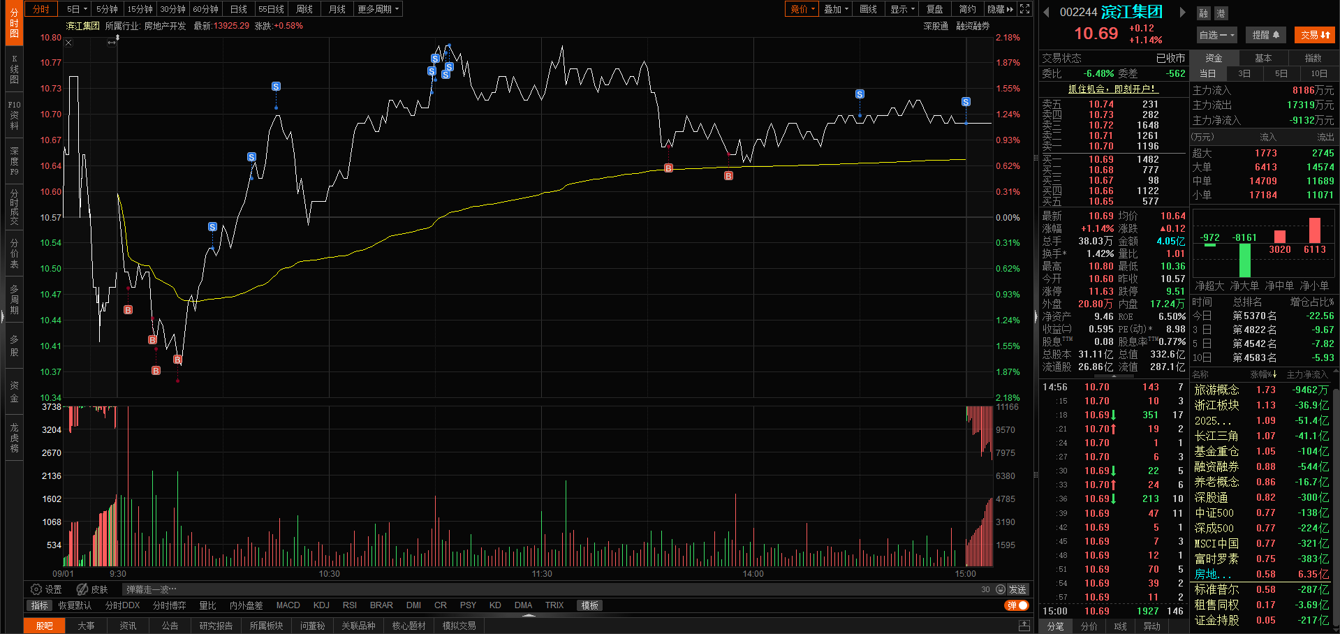Switch to 分价 tab at bottom right
This screenshot has width=1340, height=634.
click(1089, 626)
